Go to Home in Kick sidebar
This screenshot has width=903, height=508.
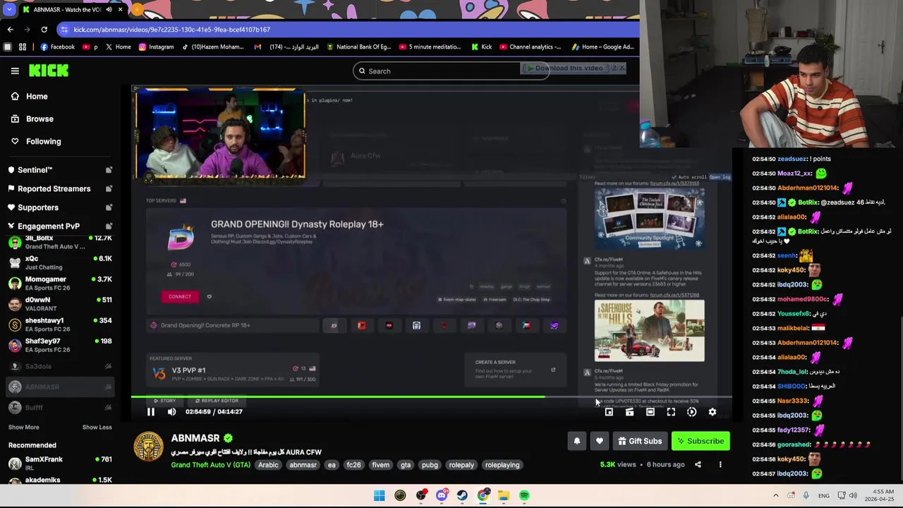coord(30,96)
